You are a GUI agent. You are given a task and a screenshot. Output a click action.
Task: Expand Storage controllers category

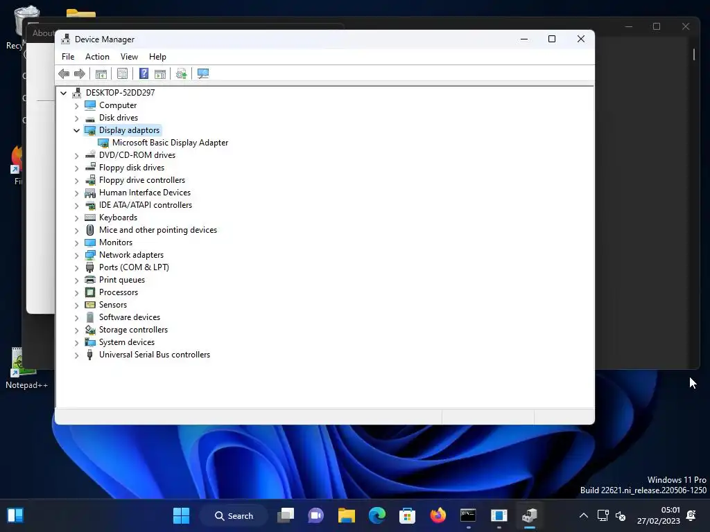(x=76, y=330)
